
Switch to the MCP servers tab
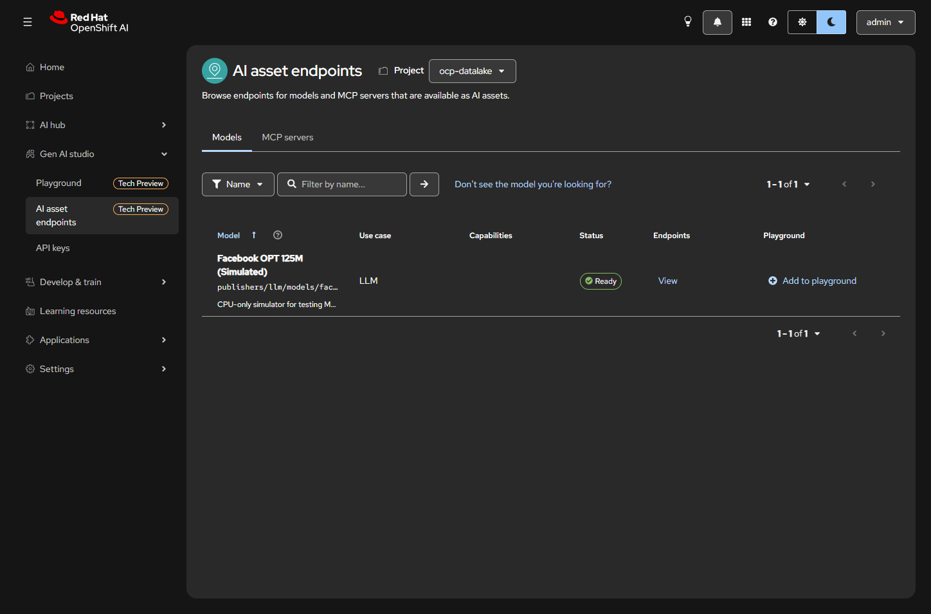(x=287, y=137)
